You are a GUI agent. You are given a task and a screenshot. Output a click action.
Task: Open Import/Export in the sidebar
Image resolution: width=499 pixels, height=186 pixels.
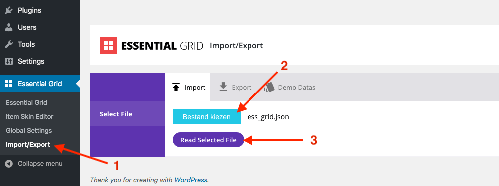coord(28,144)
